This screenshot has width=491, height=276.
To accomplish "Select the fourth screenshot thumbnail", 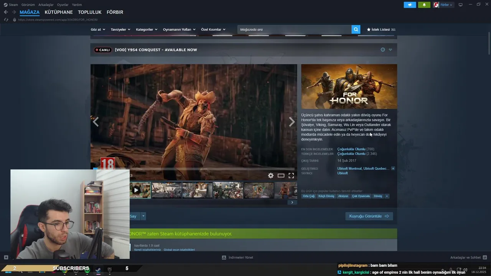I will pyautogui.click(x=259, y=190).
